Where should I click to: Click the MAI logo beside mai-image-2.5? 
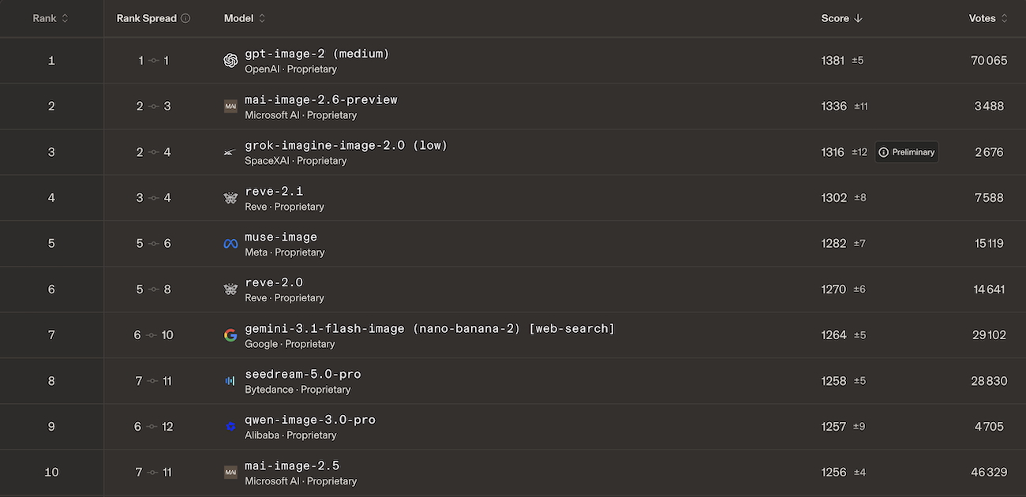click(230, 473)
